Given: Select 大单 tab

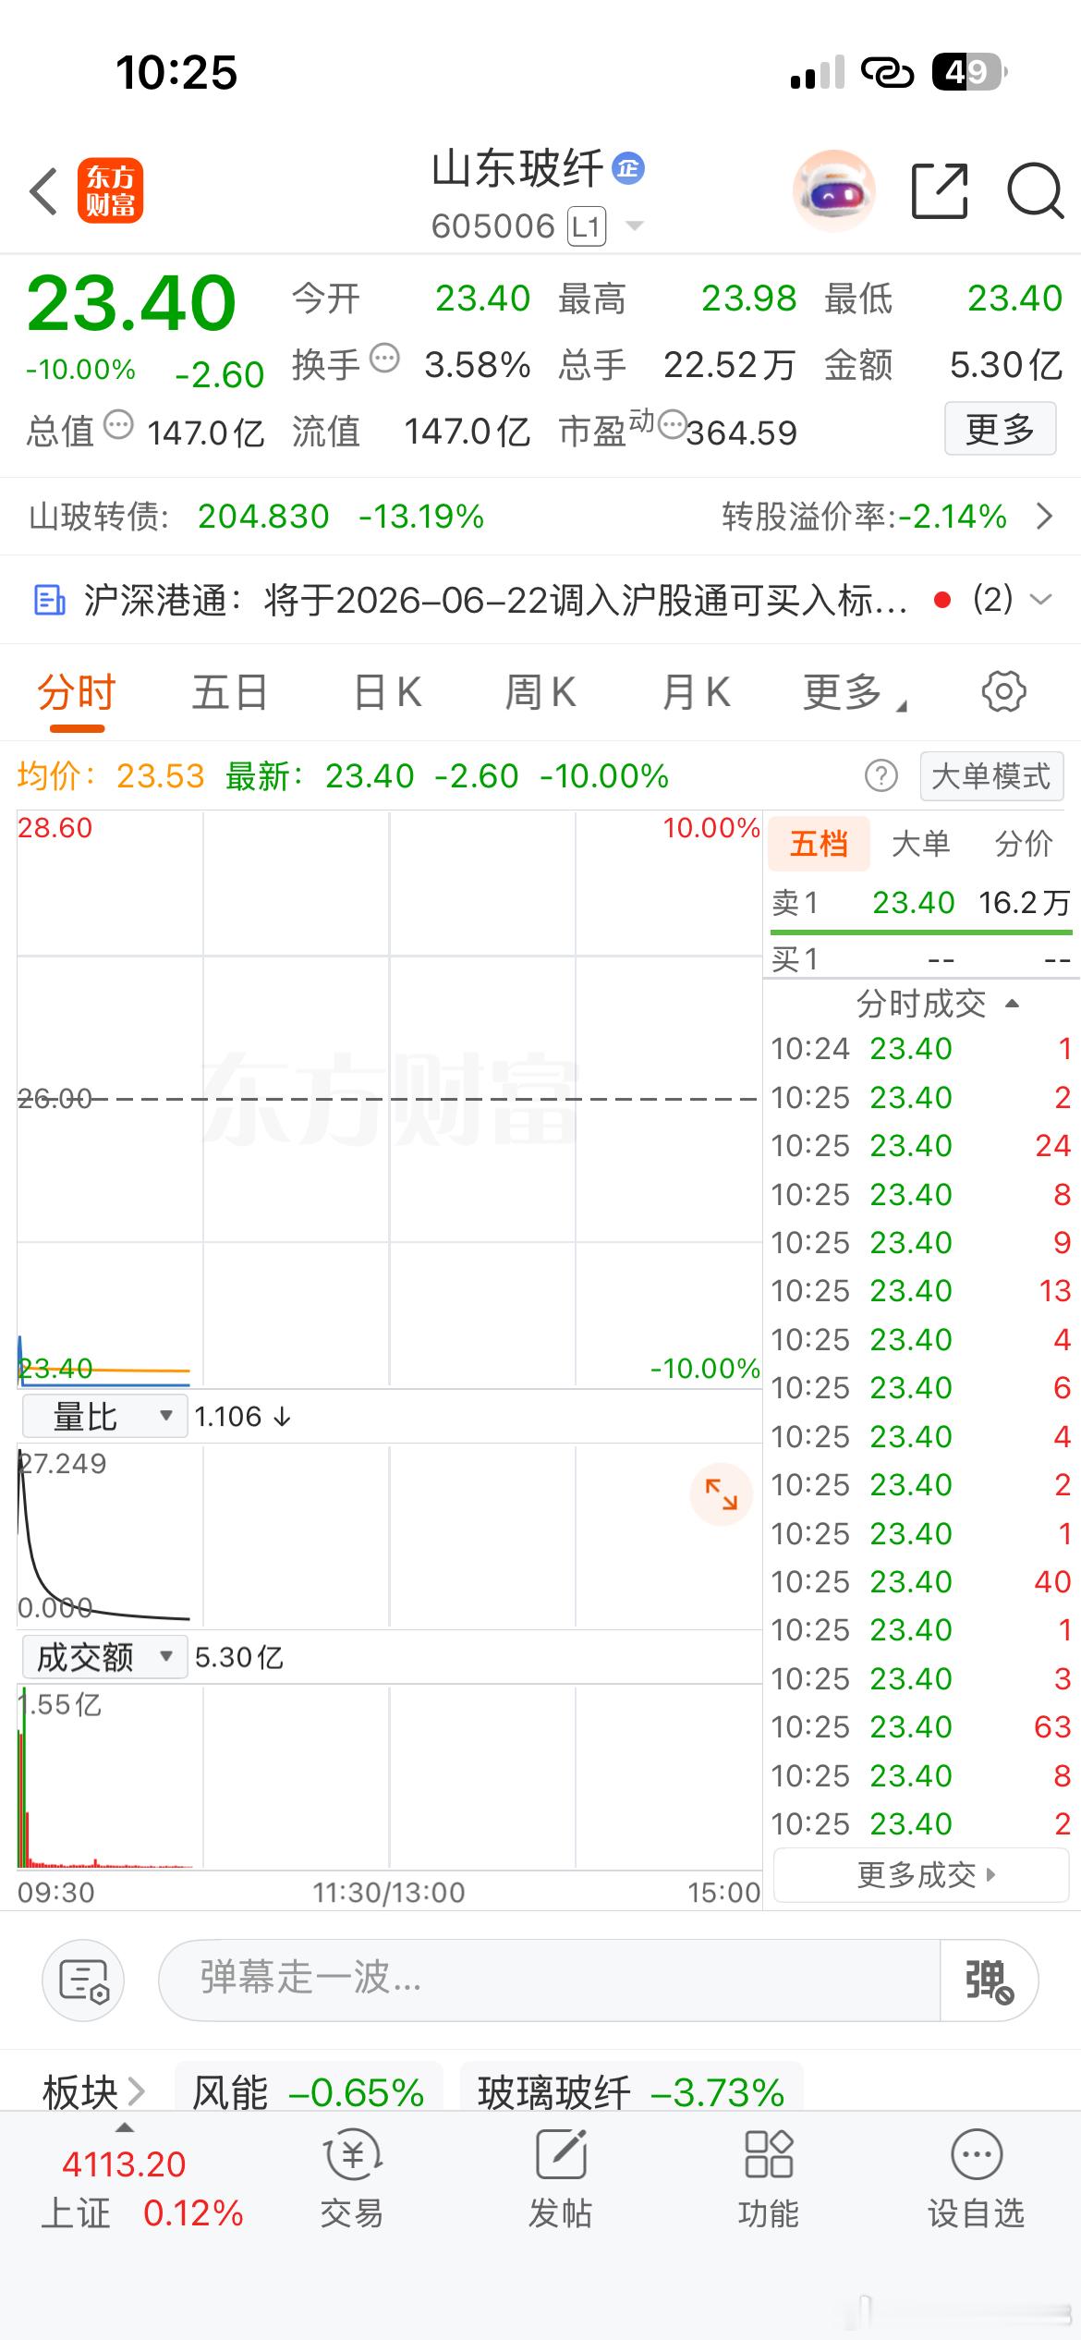Looking at the screenshot, I should [x=920, y=844].
